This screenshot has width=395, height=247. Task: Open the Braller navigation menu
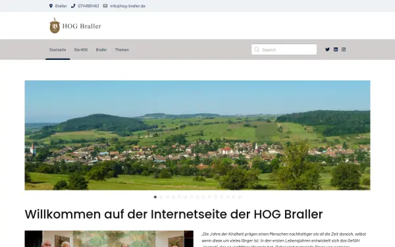pos(101,49)
